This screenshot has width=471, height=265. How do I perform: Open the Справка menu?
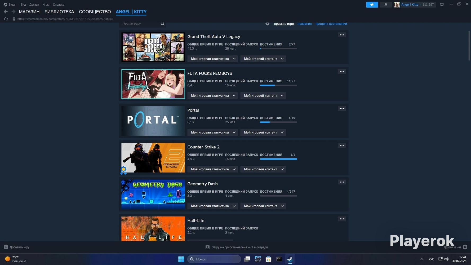(x=59, y=5)
